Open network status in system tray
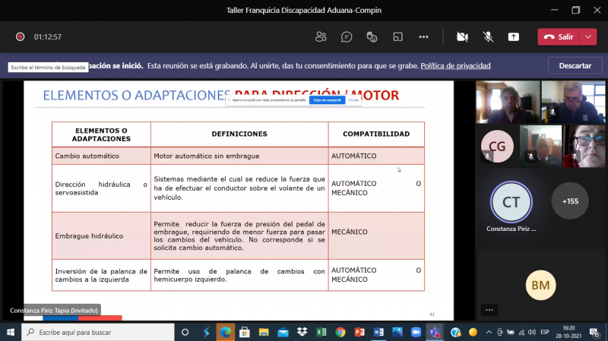Image resolution: width=608 pixels, height=341 pixels. [521, 332]
